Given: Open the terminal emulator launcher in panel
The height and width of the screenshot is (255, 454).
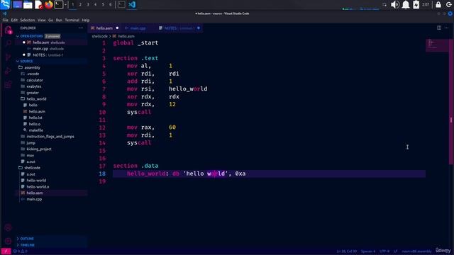Looking at the screenshot, I should point(59,5).
